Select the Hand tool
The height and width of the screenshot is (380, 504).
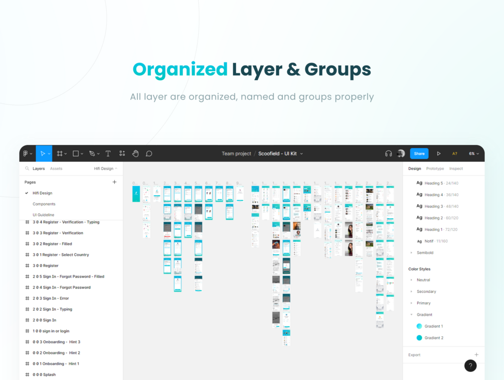[x=135, y=153]
